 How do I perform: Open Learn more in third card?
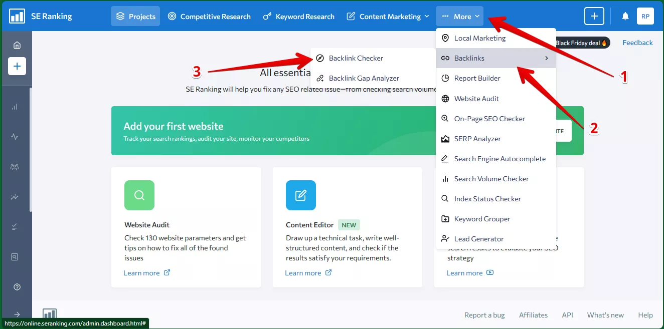tap(470, 273)
